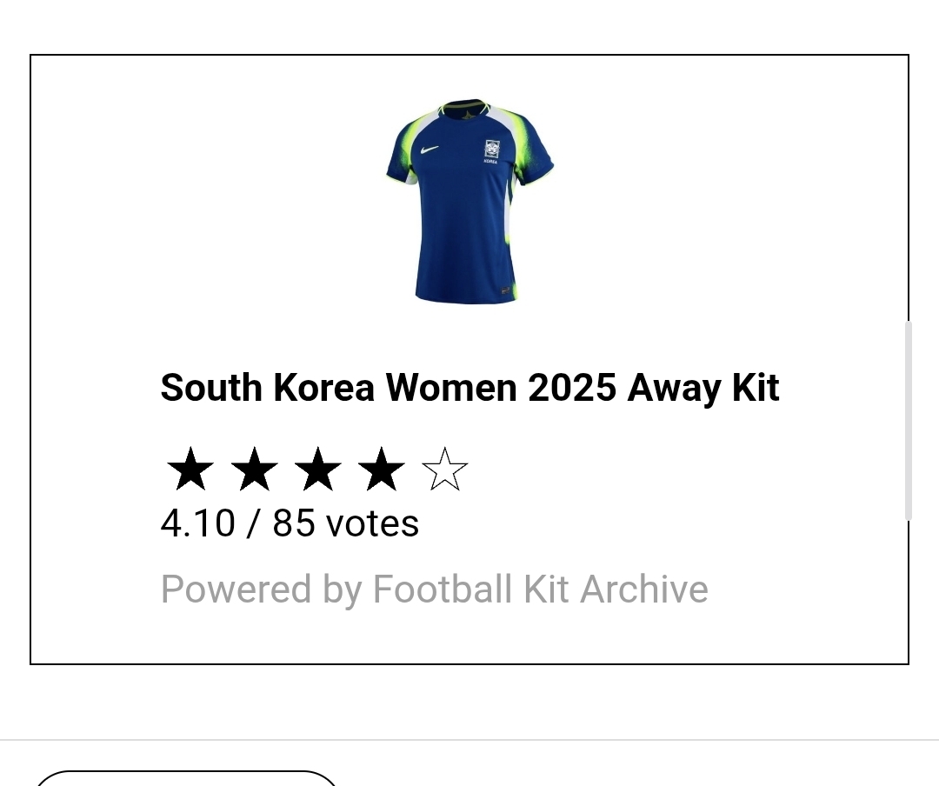Click the small tag at jersey hem
939x786 pixels.
[x=506, y=290]
